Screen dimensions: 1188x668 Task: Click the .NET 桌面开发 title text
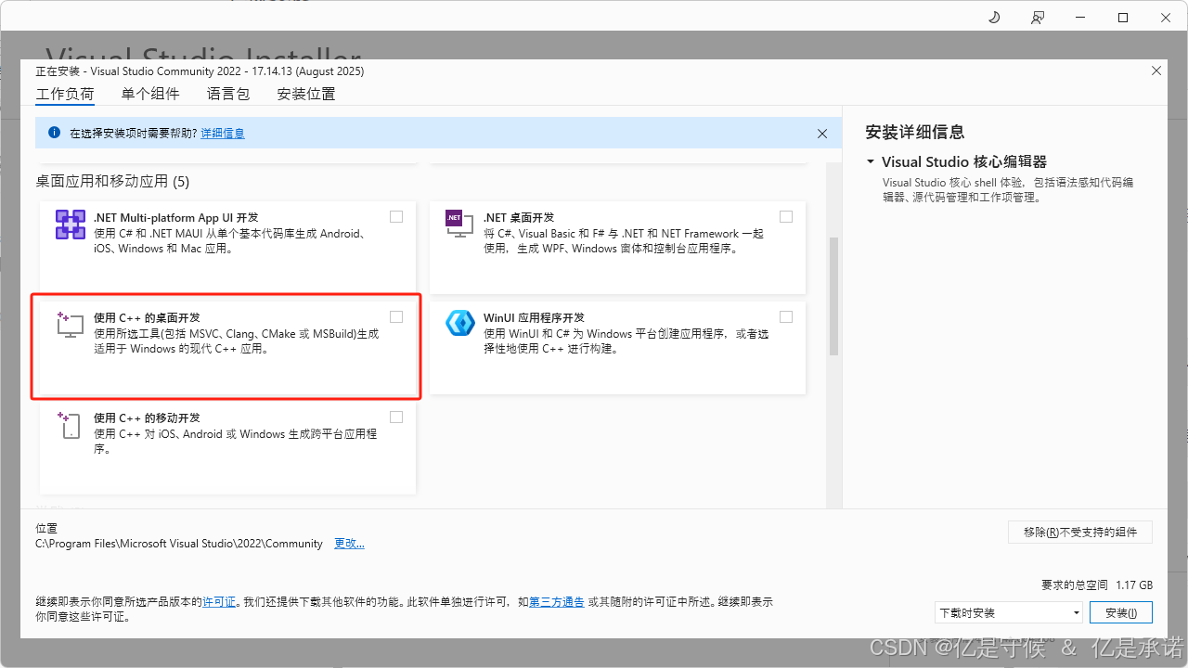[x=519, y=217]
